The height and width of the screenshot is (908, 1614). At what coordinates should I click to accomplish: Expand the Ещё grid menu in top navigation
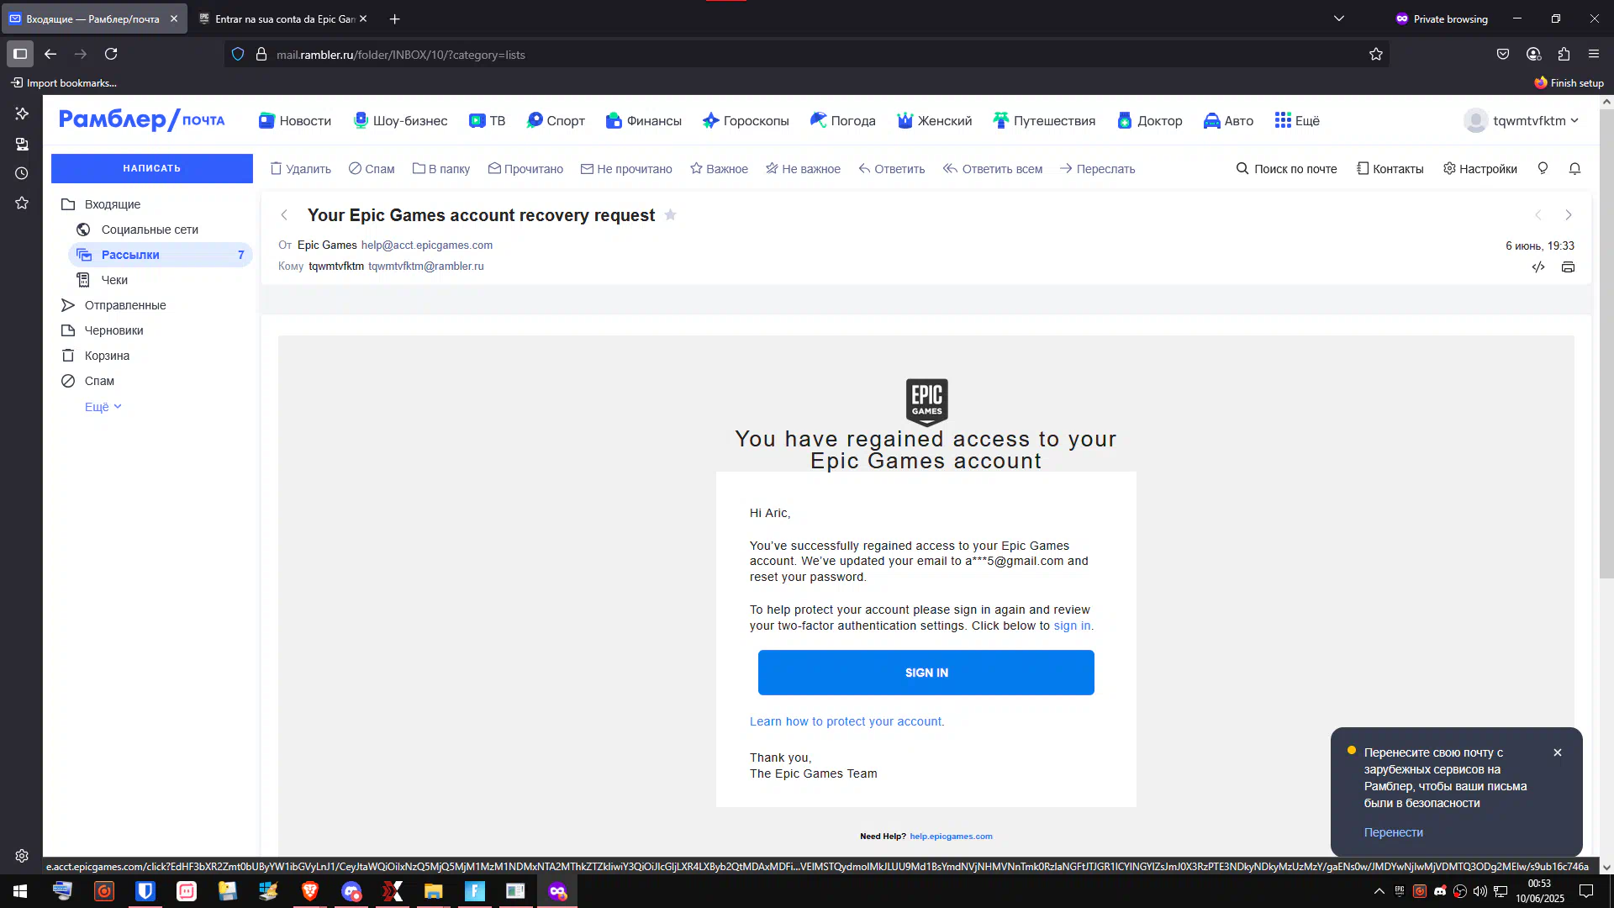coord(1297,121)
